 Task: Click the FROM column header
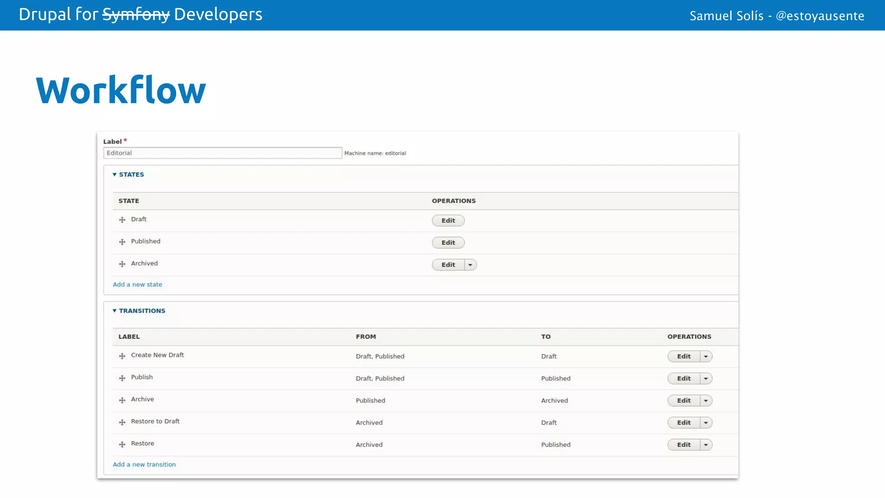pyautogui.click(x=366, y=337)
